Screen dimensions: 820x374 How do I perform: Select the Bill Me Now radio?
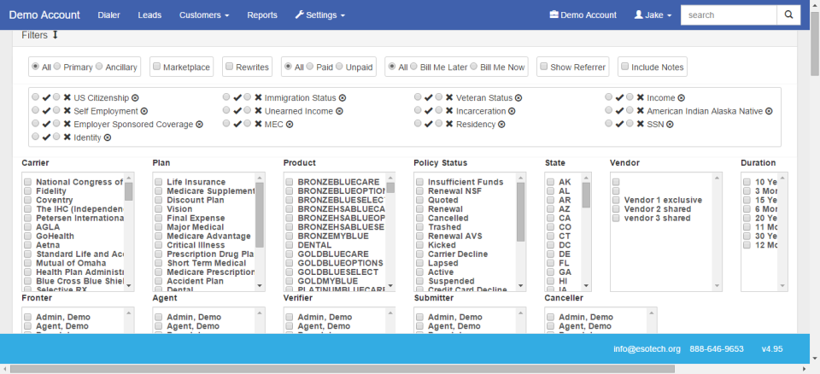[x=474, y=67]
